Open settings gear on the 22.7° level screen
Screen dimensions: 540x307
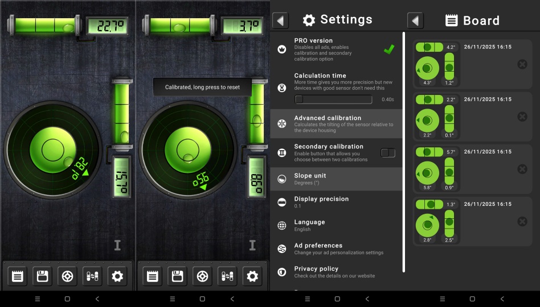tap(117, 277)
